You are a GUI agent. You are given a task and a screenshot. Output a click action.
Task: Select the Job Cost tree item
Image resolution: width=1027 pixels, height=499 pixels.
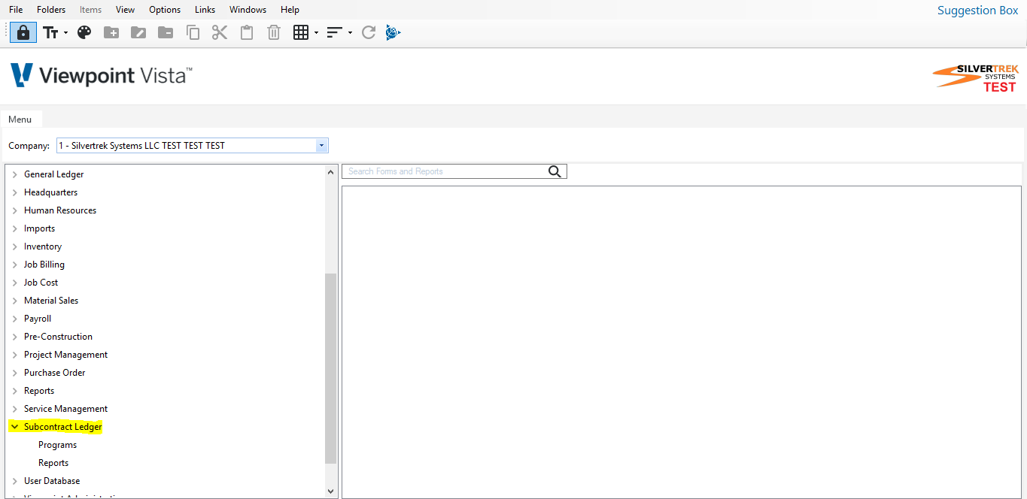point(41,283)
